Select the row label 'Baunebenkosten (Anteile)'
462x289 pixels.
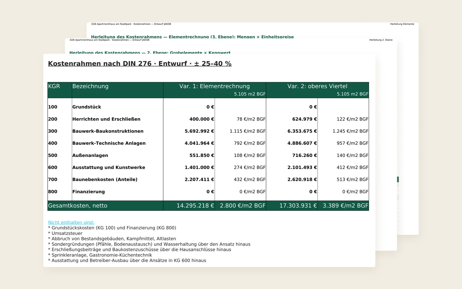[x=105, y=179]
